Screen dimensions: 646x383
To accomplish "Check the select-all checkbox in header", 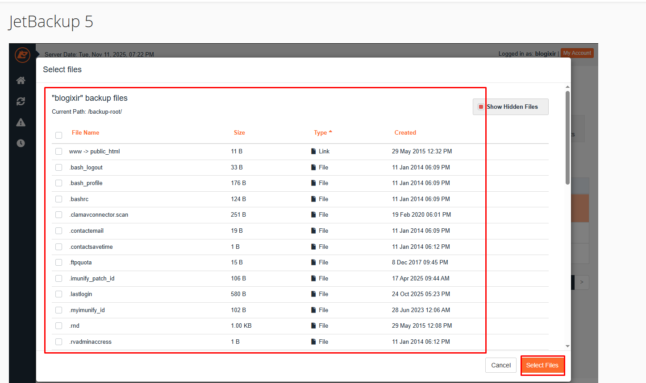I will click(x=58, y=135).
